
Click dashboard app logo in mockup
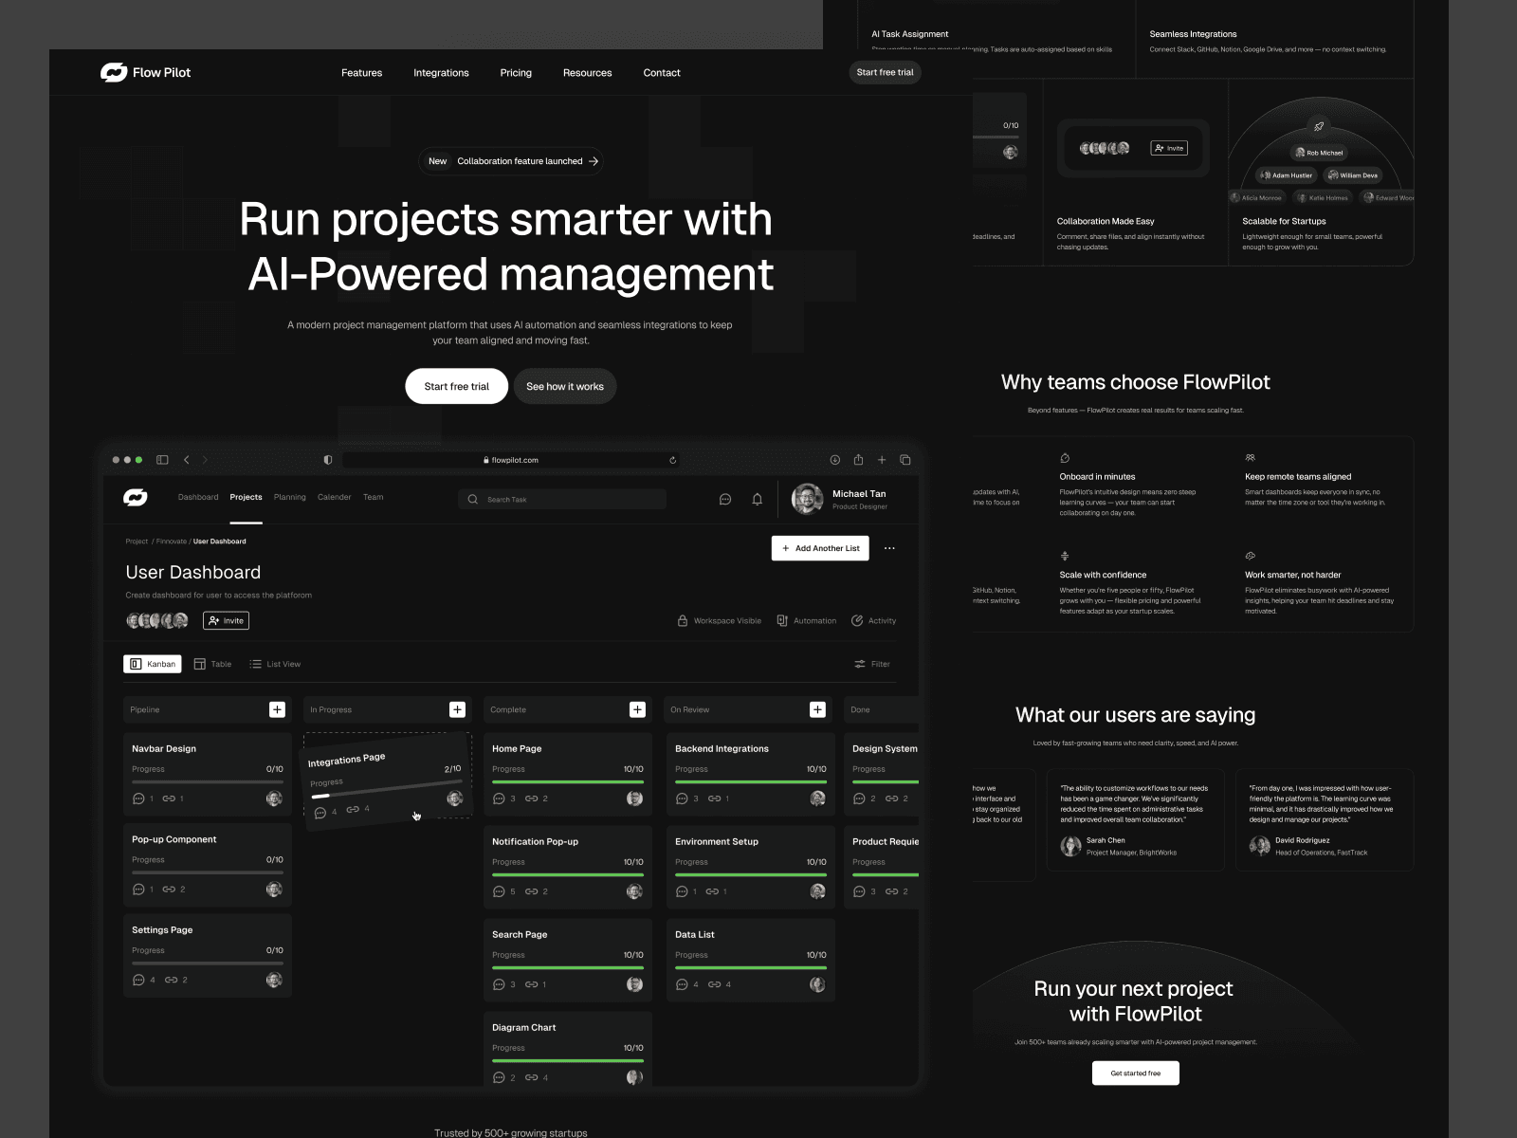point(136,498)
